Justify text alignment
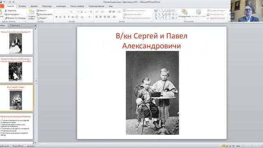263x148 pixels. coord(108,17)
